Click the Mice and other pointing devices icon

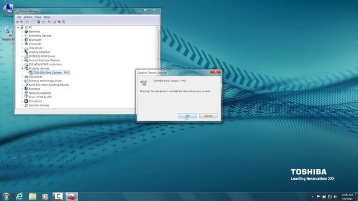coord(26,85)
